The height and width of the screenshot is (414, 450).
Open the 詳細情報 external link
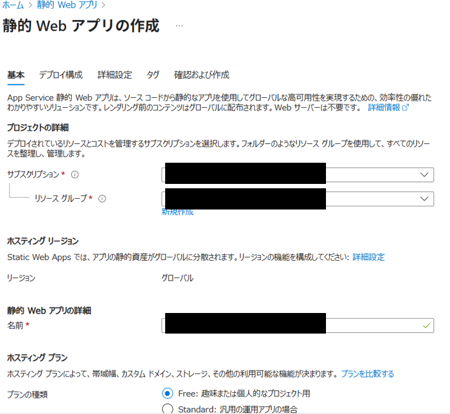pyautogui.click(x=388, y=108)
